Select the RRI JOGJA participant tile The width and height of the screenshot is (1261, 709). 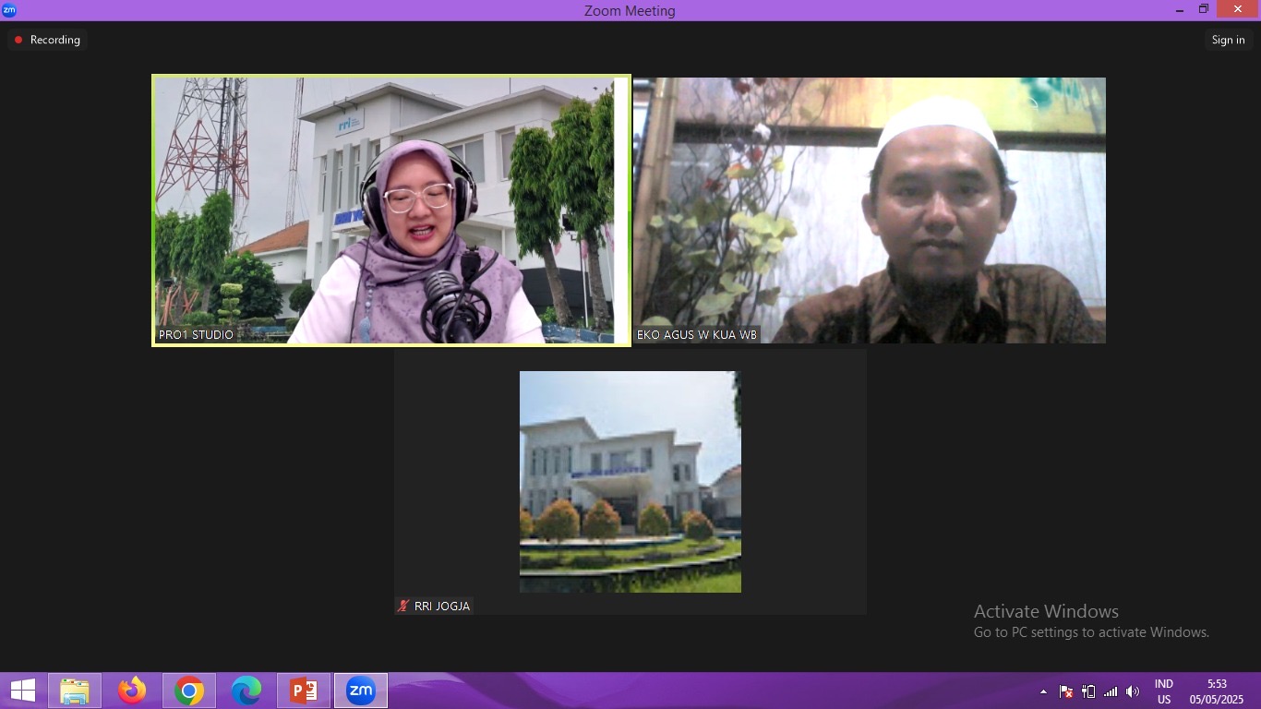point(630,482)
